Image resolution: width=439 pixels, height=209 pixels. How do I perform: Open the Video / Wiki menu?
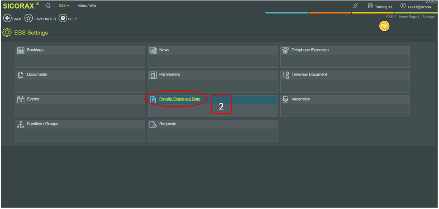click(x=86, y=6)
